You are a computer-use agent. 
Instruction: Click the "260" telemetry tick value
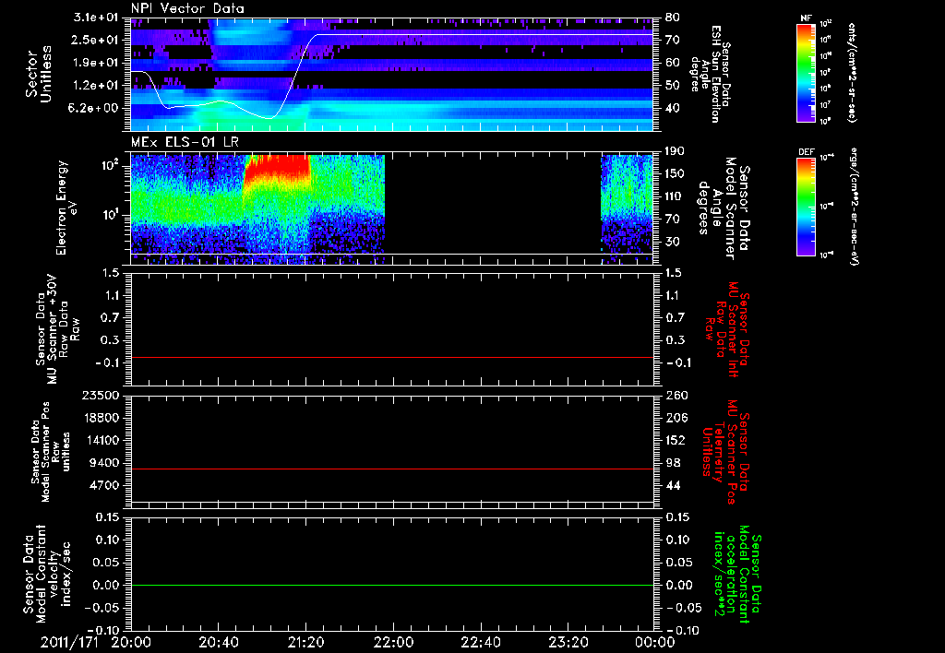coord(676,395)
